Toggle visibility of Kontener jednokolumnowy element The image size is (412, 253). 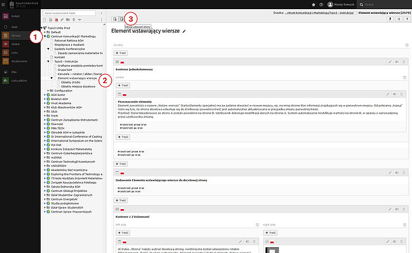[396, 62]
